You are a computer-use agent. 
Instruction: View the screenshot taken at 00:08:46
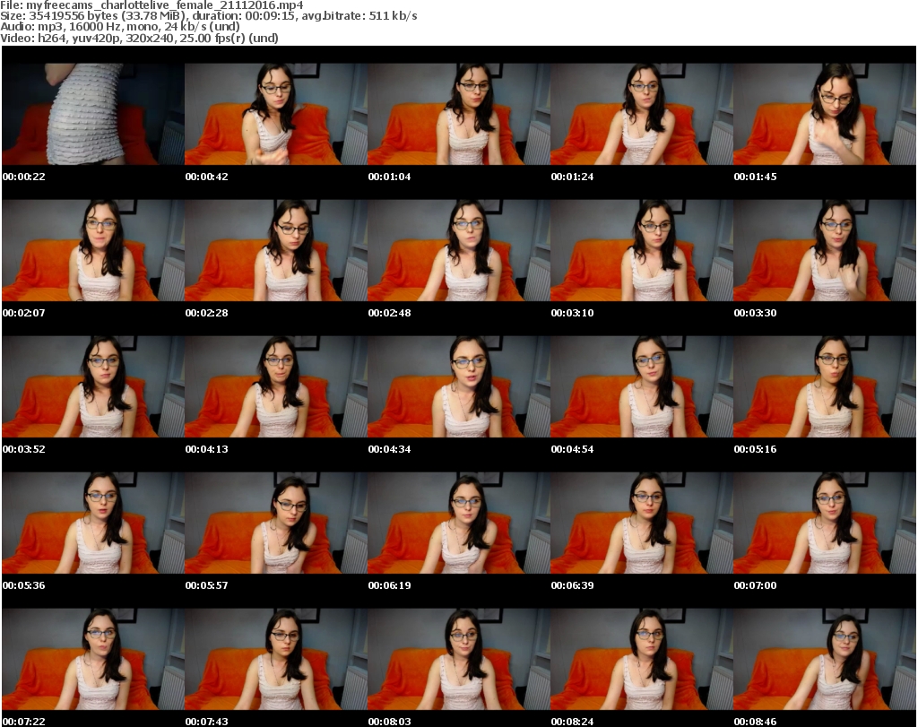point(825,659)
